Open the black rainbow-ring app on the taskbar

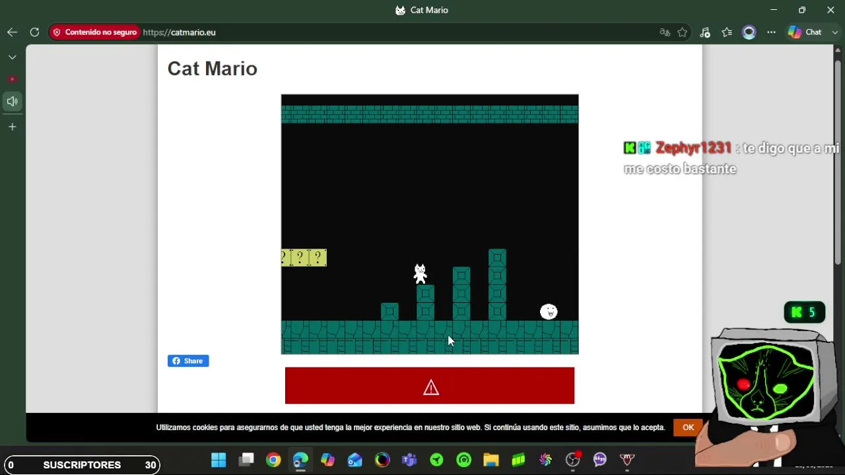382,460
